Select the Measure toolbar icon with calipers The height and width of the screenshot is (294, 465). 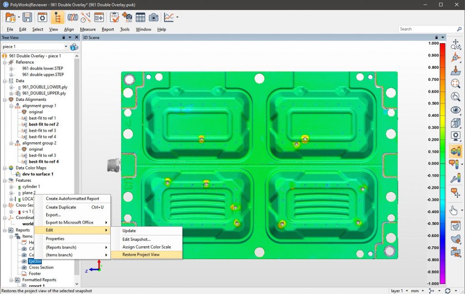click(x=85, y=17)
